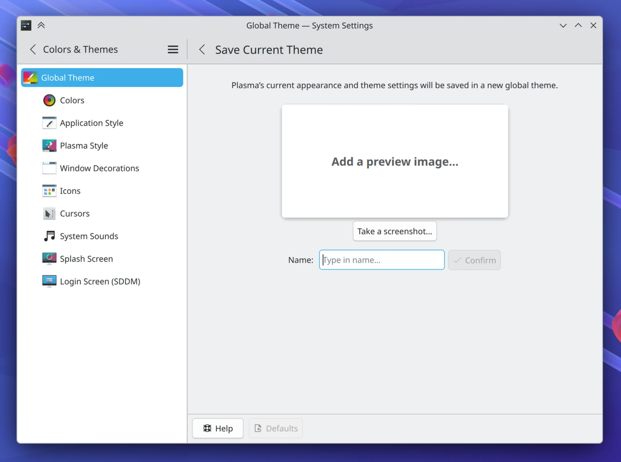Open Login Screen (SDDM) settings
This screenshot has width=621, height=462.
pyautogui.click(x=100, y=281)
